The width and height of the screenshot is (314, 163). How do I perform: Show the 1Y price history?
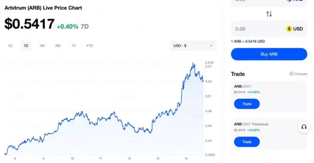(x=74, y=46)
